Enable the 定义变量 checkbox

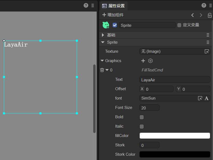[179, 25]
